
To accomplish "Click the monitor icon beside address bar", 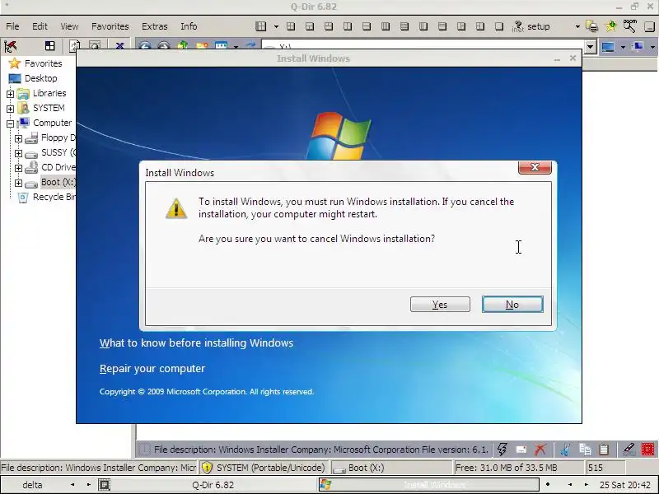I will (608, 46).
